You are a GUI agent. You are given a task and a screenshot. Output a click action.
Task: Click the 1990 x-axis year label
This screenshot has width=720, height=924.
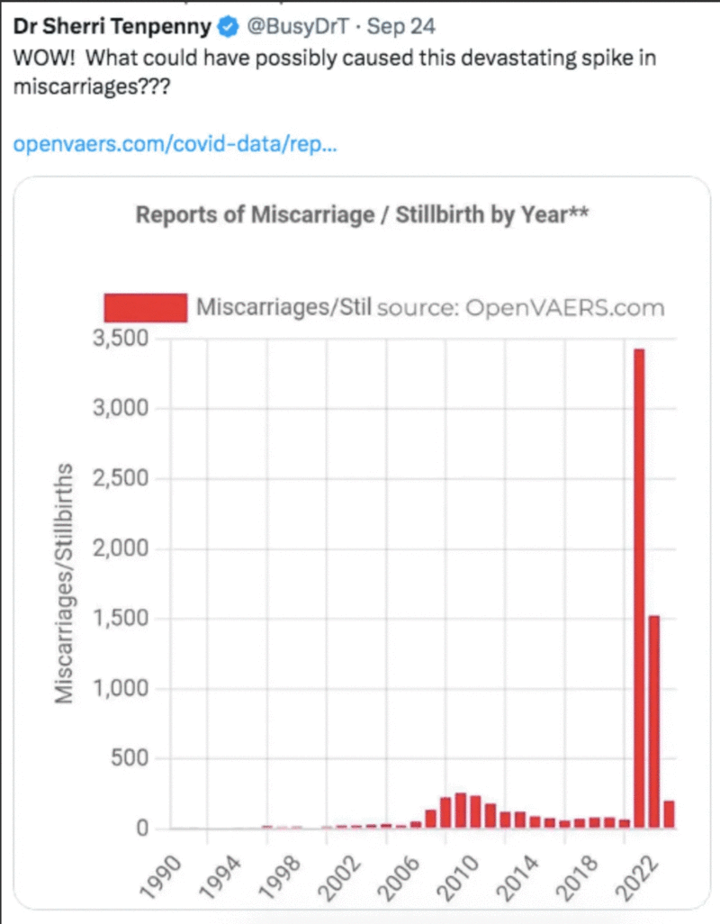point(159,878)
